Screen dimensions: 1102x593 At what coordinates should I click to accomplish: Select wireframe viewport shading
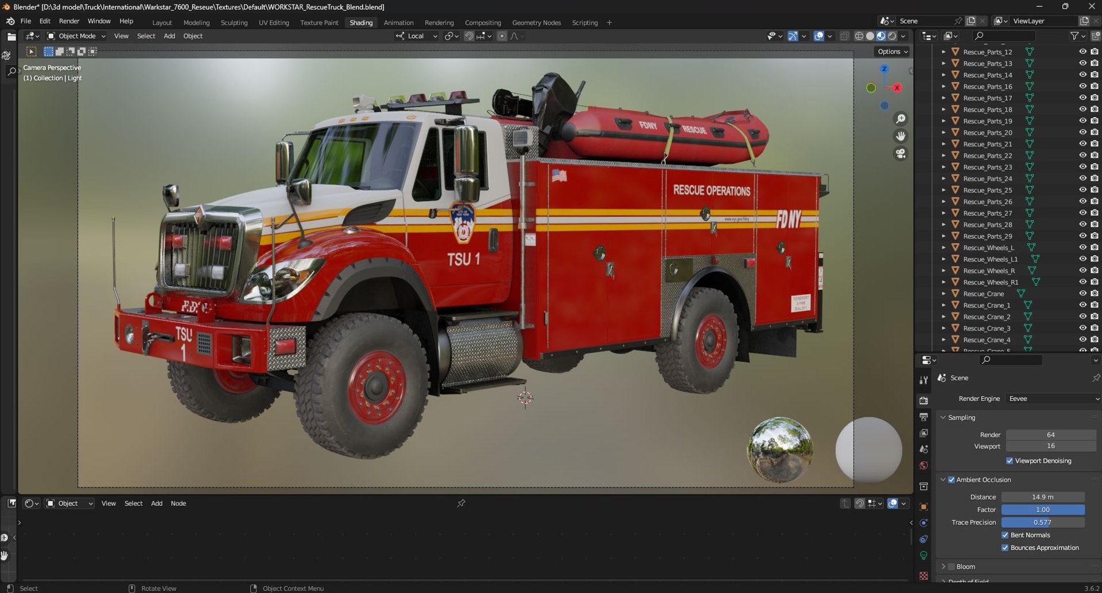click(x=859, y=36)
